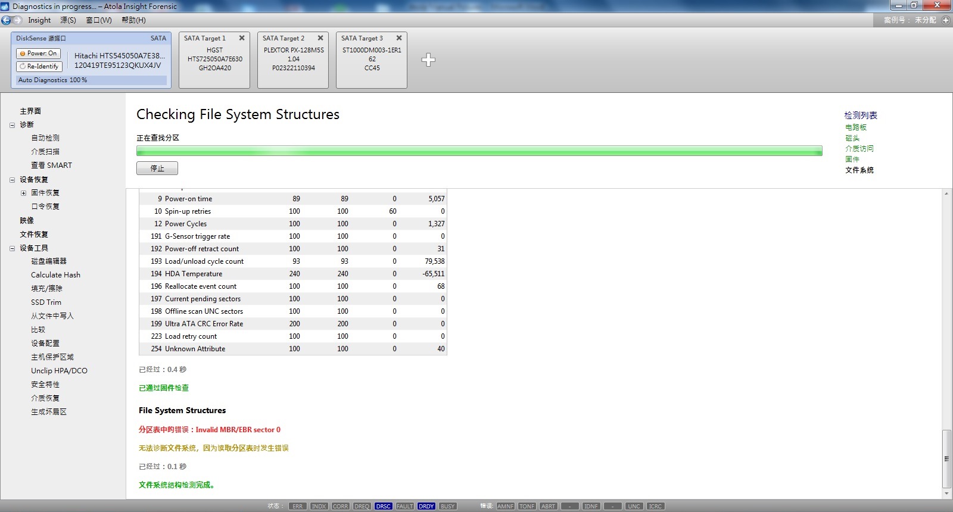Open the Insight menu
The height and width of the screenshot is (512, 953).
click(39, 20)
